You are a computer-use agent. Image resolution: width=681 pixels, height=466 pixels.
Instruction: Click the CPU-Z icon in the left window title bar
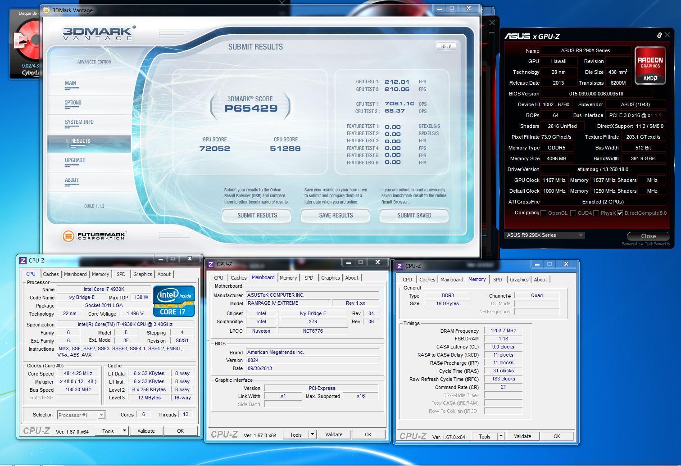coord(23,260)
